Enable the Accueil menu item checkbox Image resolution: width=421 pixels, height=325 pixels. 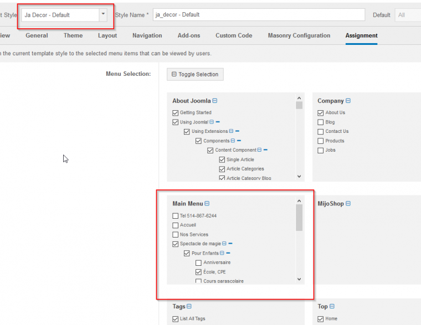[x=176, y=225]
